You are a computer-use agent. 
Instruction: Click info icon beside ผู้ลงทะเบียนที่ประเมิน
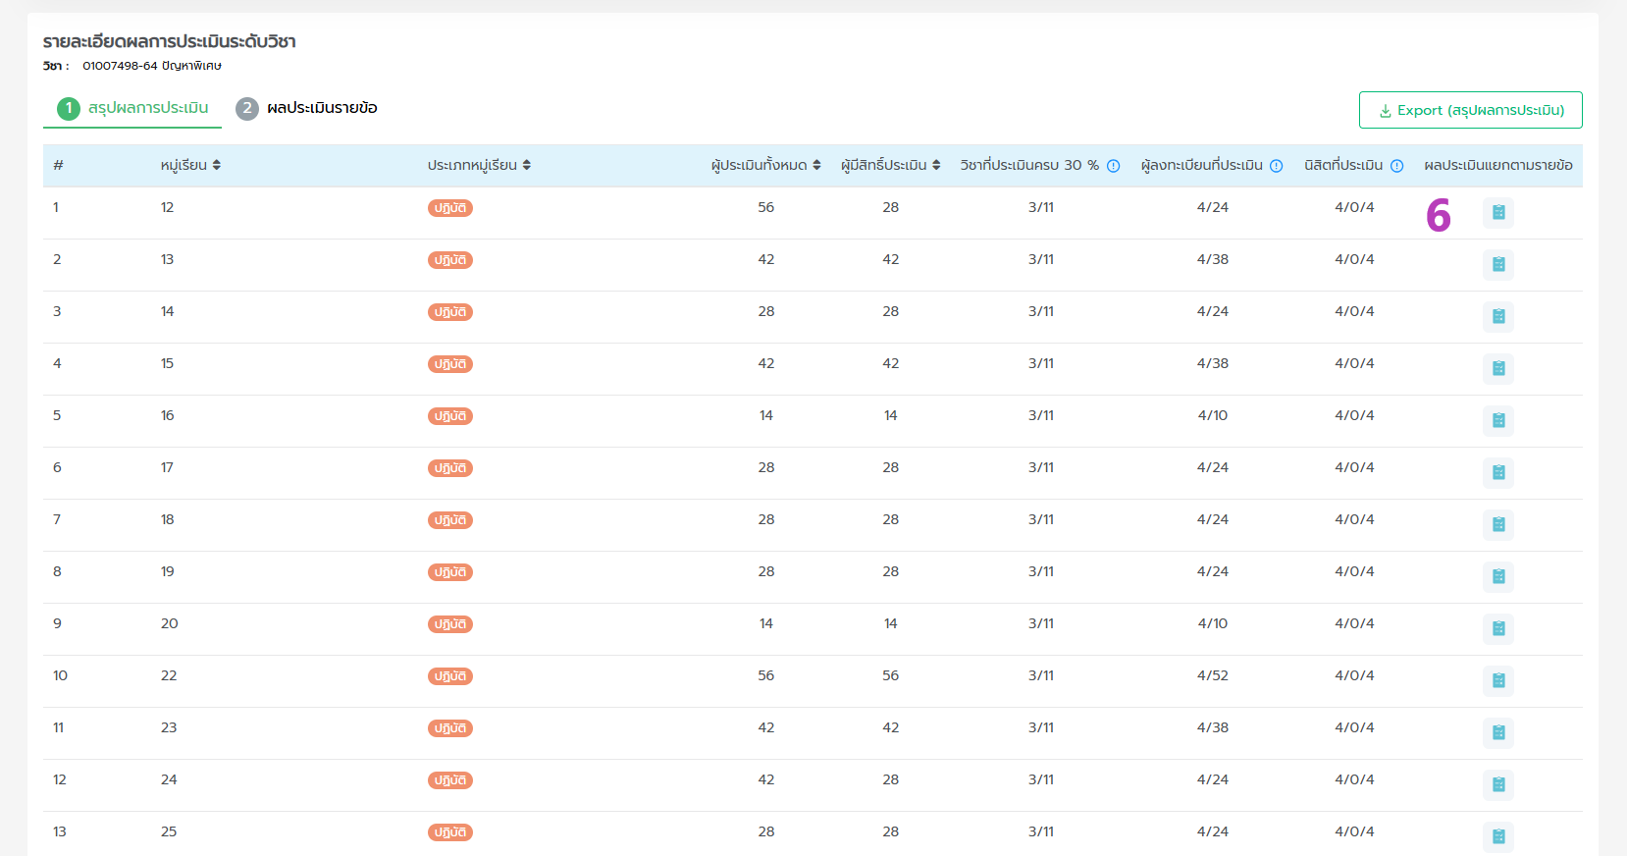pyautogui.click(x=1276, y=166)
